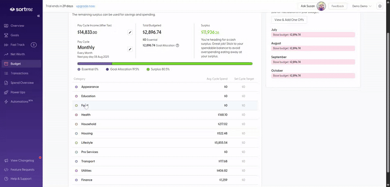Screen dimensions: 390x187
Task: Select the August base budget bar
Action: pyautogui.click(x=313, y=48)
